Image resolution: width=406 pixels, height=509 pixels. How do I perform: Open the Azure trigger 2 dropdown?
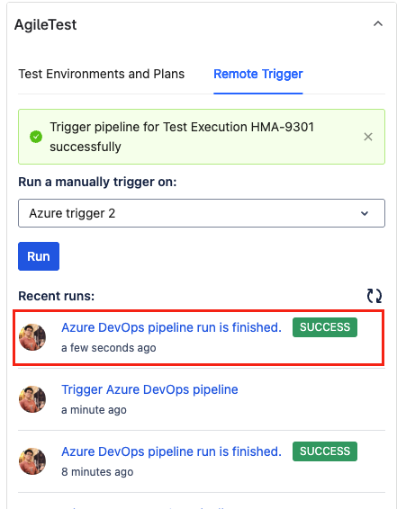point(202,213)
